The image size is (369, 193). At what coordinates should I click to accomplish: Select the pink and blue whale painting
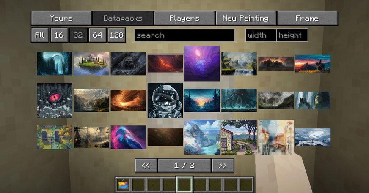[x=128, y=137]
